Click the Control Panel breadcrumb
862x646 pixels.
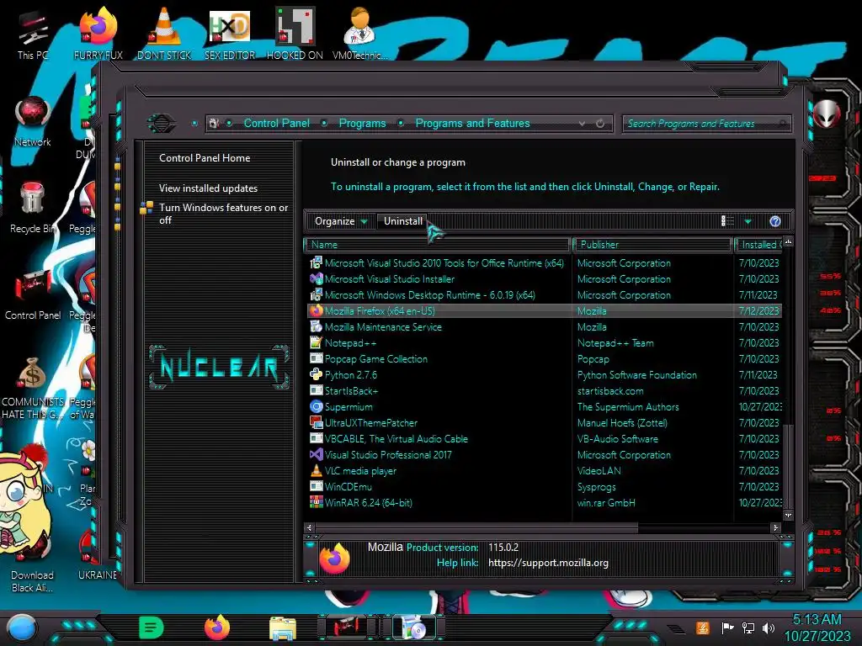click(x=276, y=123)
